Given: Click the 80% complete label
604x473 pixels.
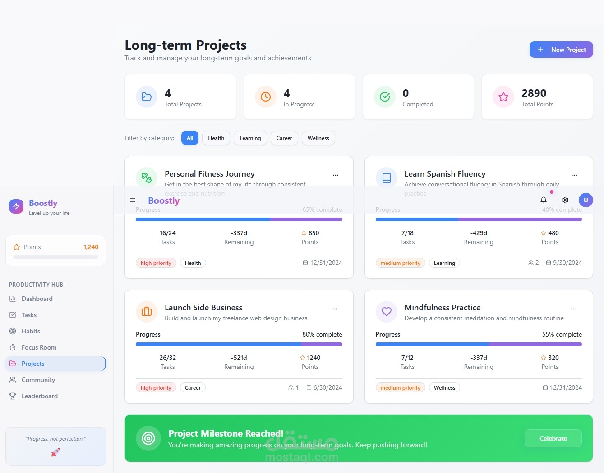Looking at the screenshot, I should pos(322,334).
